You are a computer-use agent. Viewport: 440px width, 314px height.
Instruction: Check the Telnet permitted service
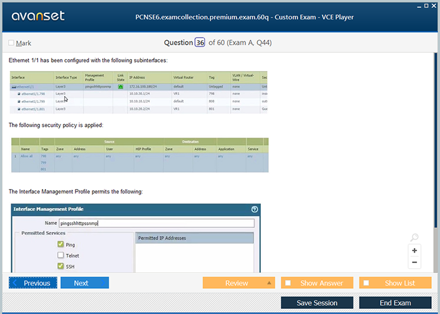point(61,256)
